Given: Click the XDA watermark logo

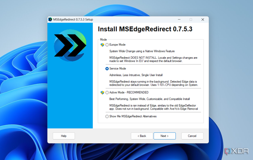Looking at the screenshot, I should point(237,151).
